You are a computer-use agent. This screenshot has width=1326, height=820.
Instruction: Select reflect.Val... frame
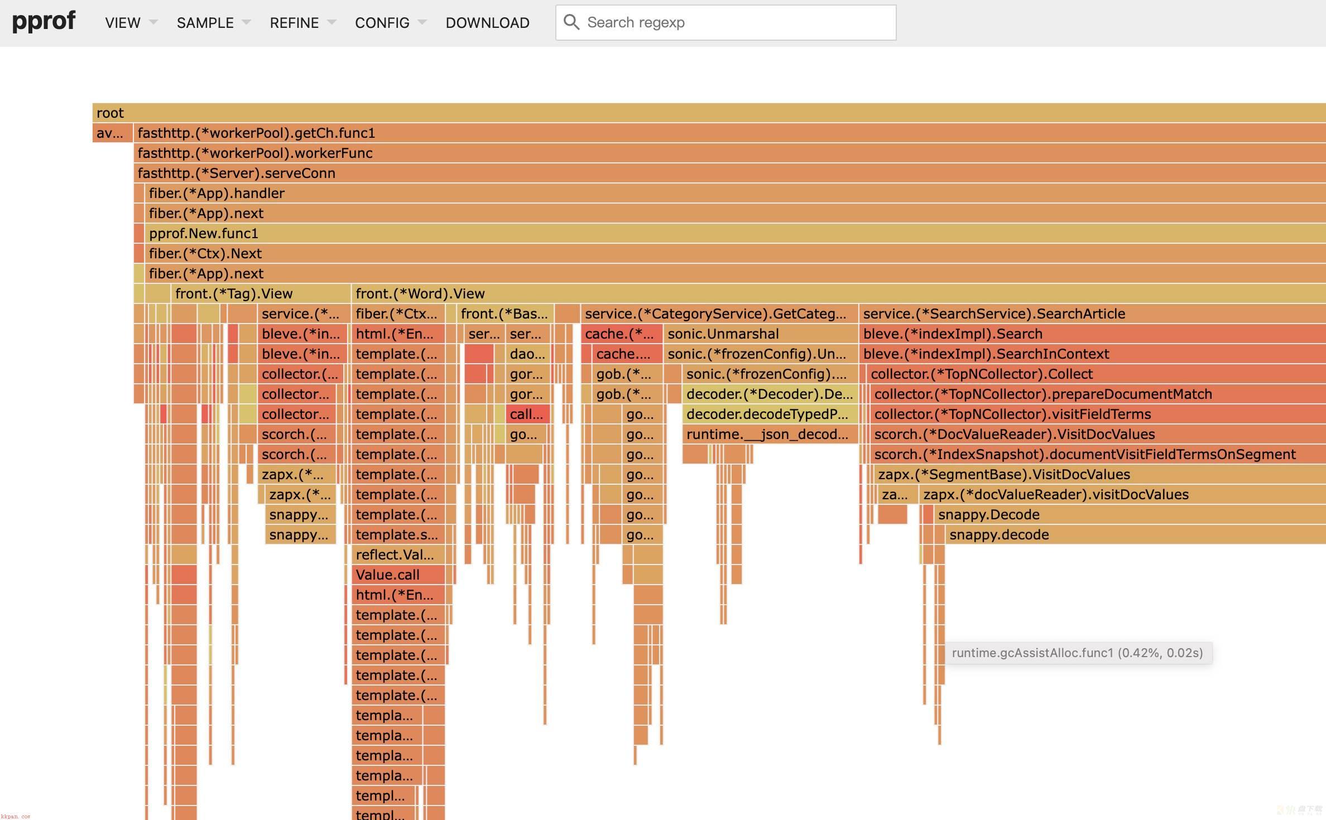398,554
